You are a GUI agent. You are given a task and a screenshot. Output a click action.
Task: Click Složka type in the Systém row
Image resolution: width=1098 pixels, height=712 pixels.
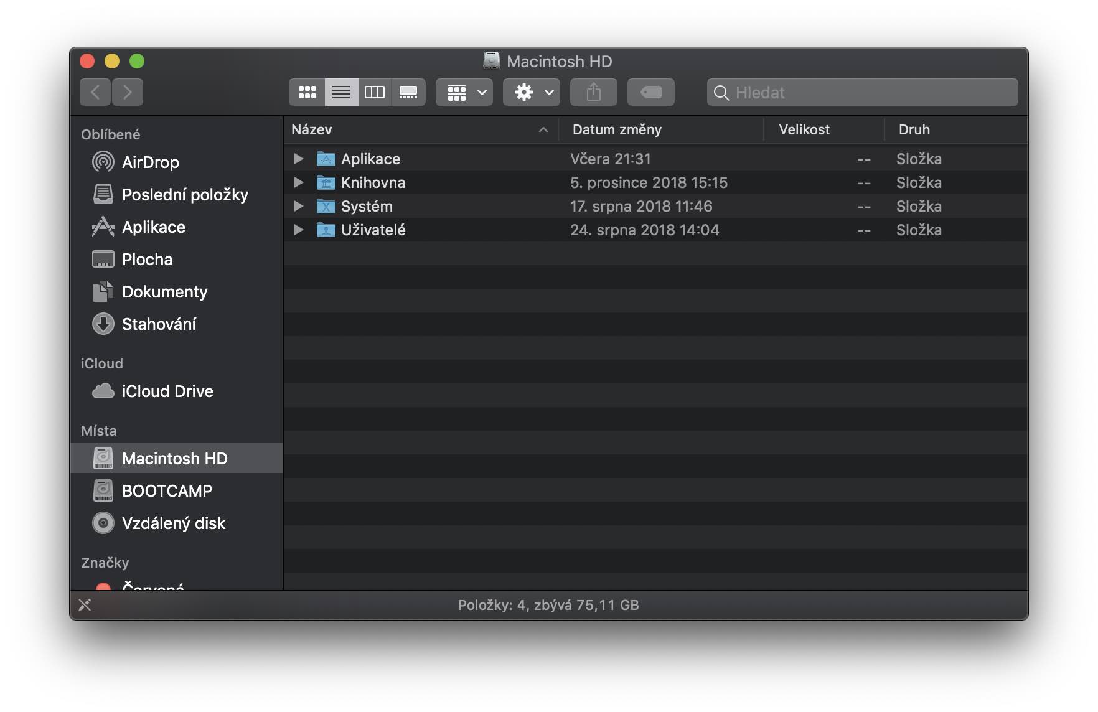coord(919,206)
